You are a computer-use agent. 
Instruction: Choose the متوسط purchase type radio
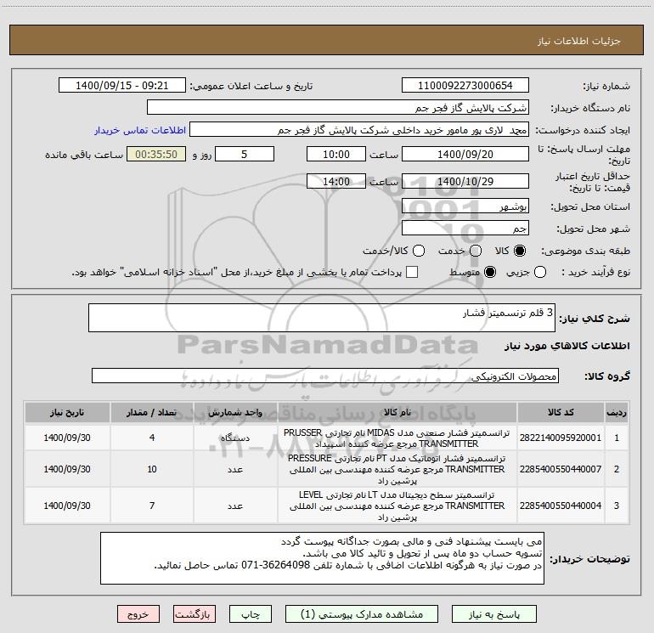pos(490,273)
